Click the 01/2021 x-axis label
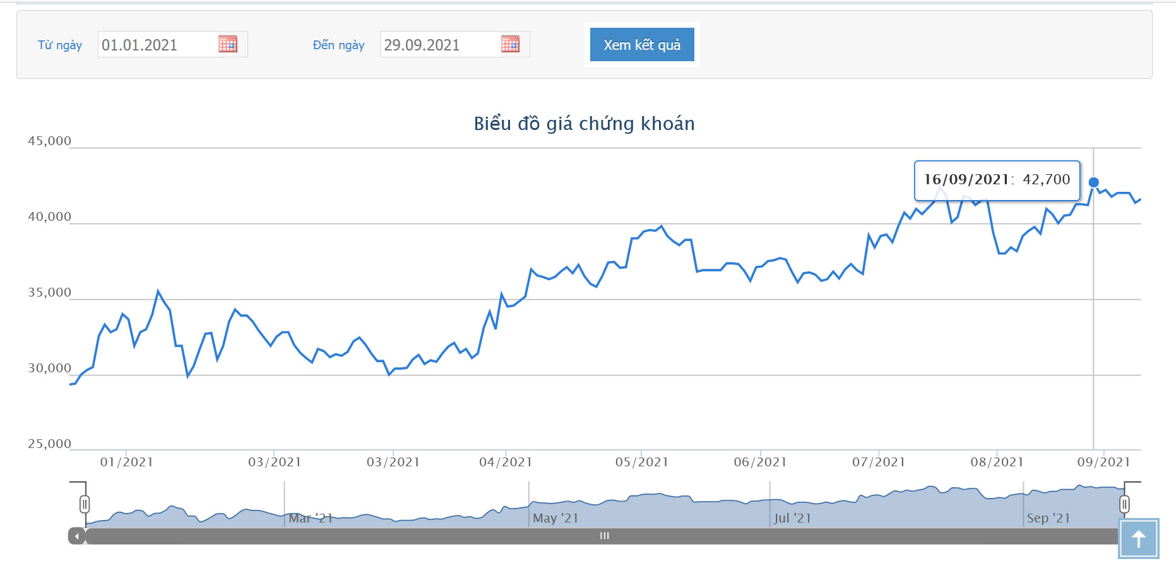1176x566 pixels. [126, 462]
